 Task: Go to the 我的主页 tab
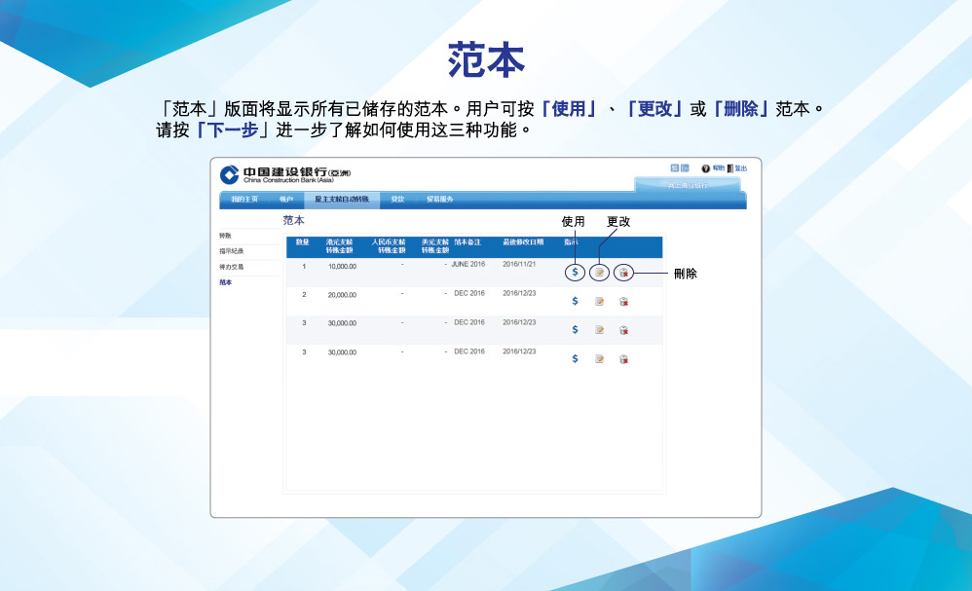(x=244, y=200)
